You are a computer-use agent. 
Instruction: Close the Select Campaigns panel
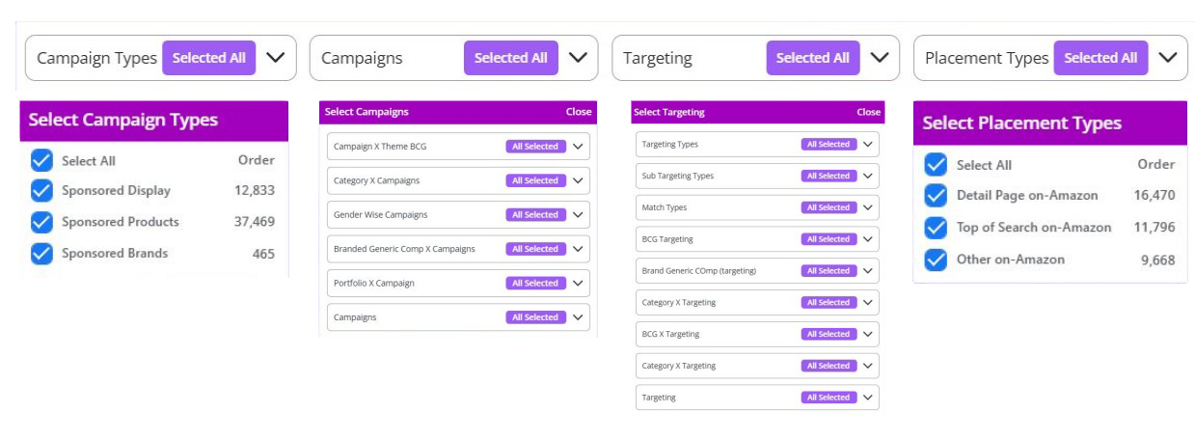pyautogui.click(x=579, y=112)
